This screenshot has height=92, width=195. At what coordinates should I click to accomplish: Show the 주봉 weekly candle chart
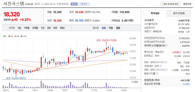point(111,28)
